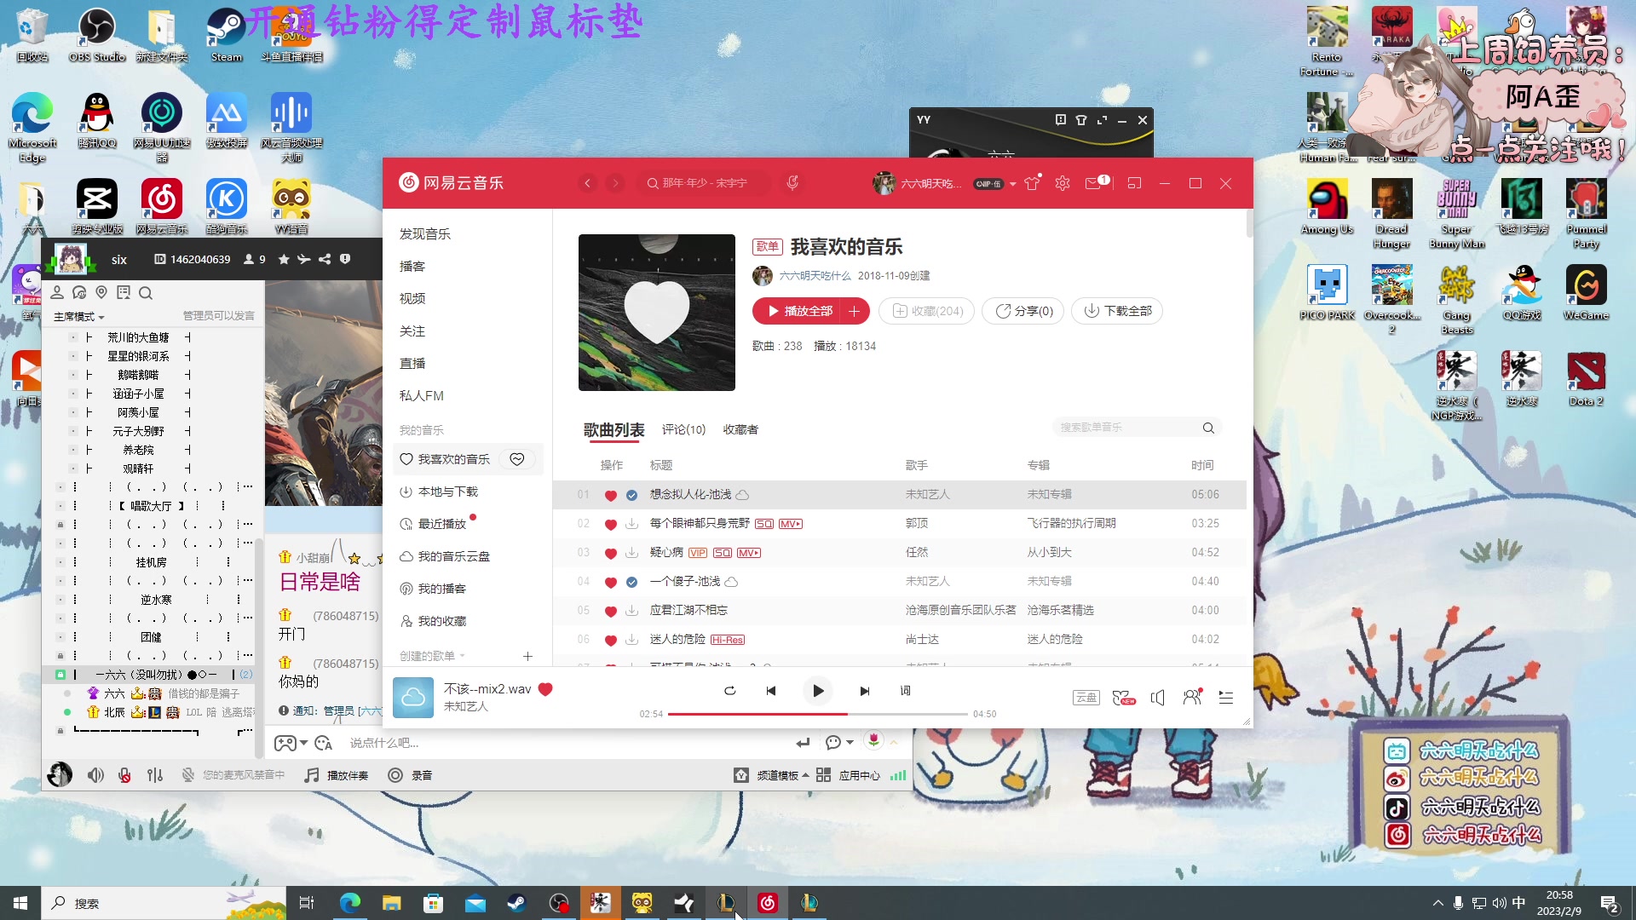Image resolution: width=1636 pixels, height=920 pixels.
Task: Click the playback progress bar
Action: click(x=817, y=714)
